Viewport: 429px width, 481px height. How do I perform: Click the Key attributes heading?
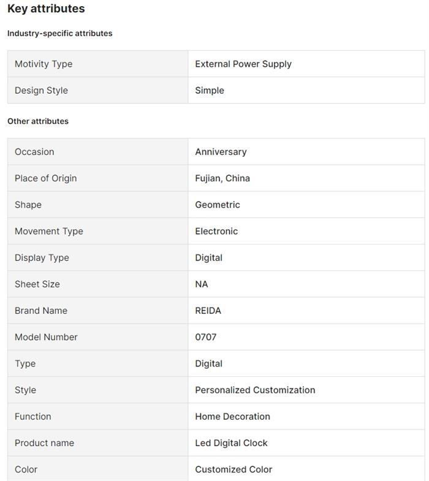46,9
